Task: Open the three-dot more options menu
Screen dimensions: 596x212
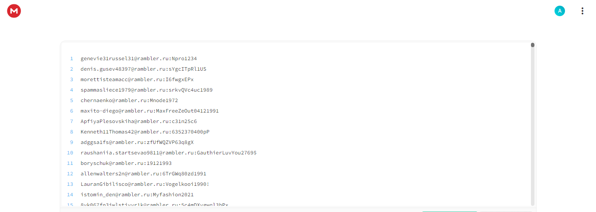Action: pyautogui.click(x=582, y=11)
